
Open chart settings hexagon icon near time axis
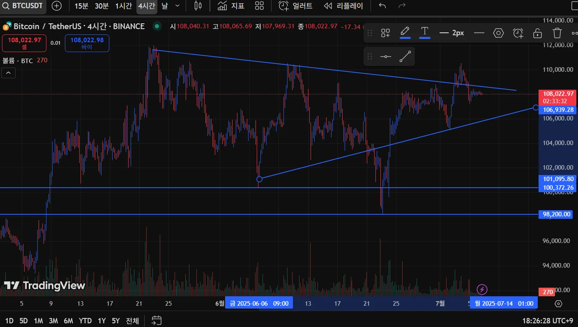[558, 304]
